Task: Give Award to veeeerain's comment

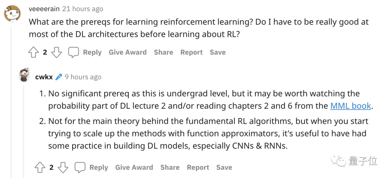Action: point(127,52)
